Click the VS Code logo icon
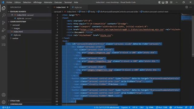 3,2
